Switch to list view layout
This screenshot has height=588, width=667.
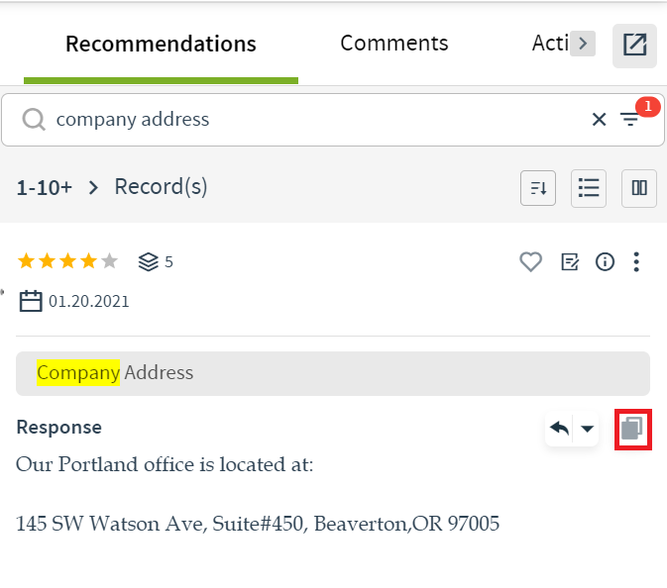point(589,188)
